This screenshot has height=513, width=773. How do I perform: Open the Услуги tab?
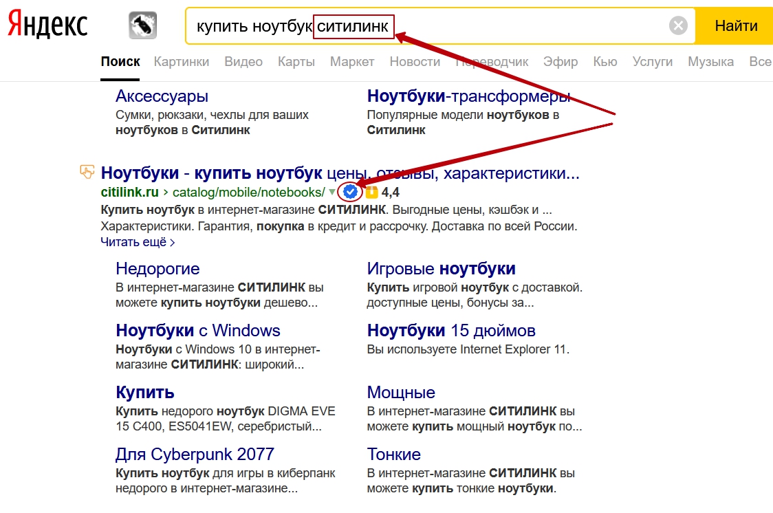pyautogui.click(x=652, y=62)
